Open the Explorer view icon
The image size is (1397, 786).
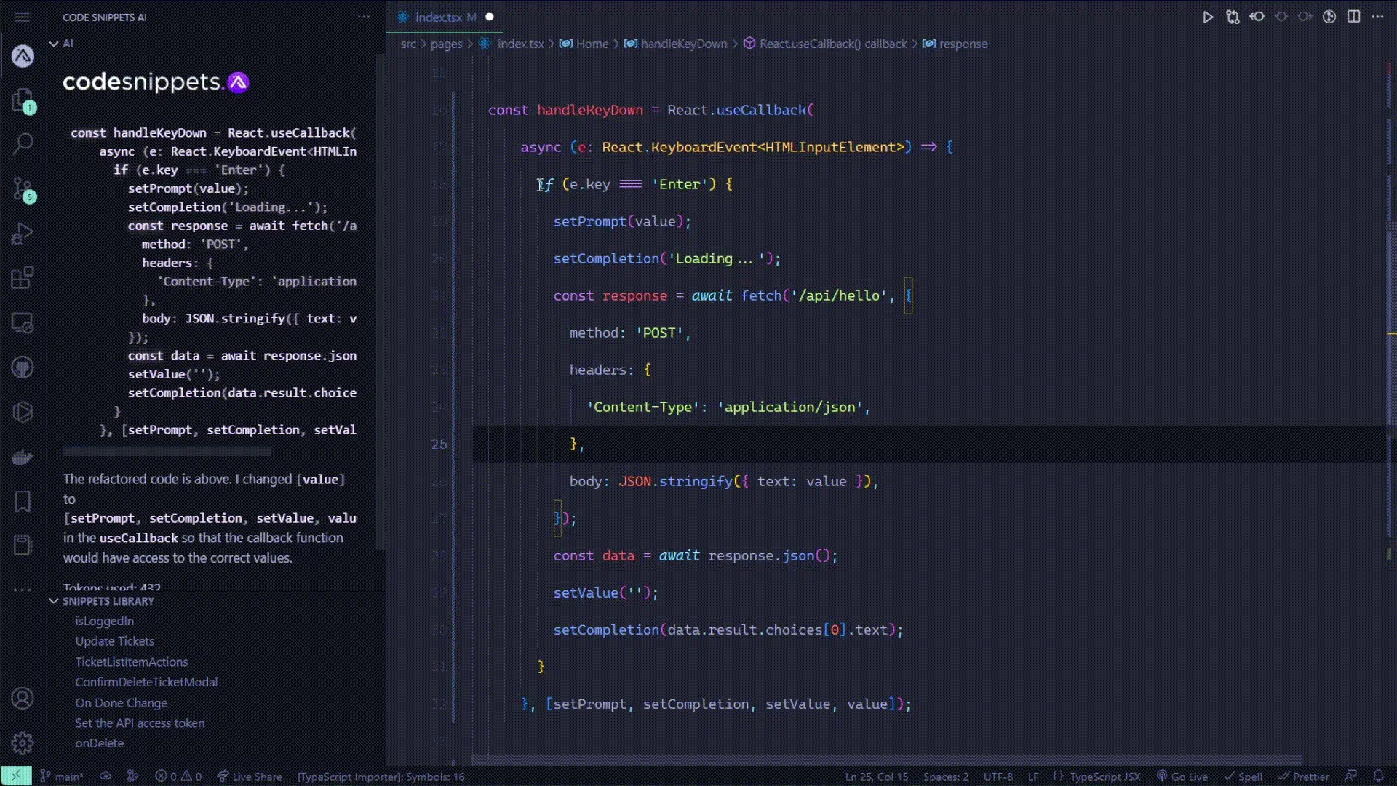click(23, 100)
